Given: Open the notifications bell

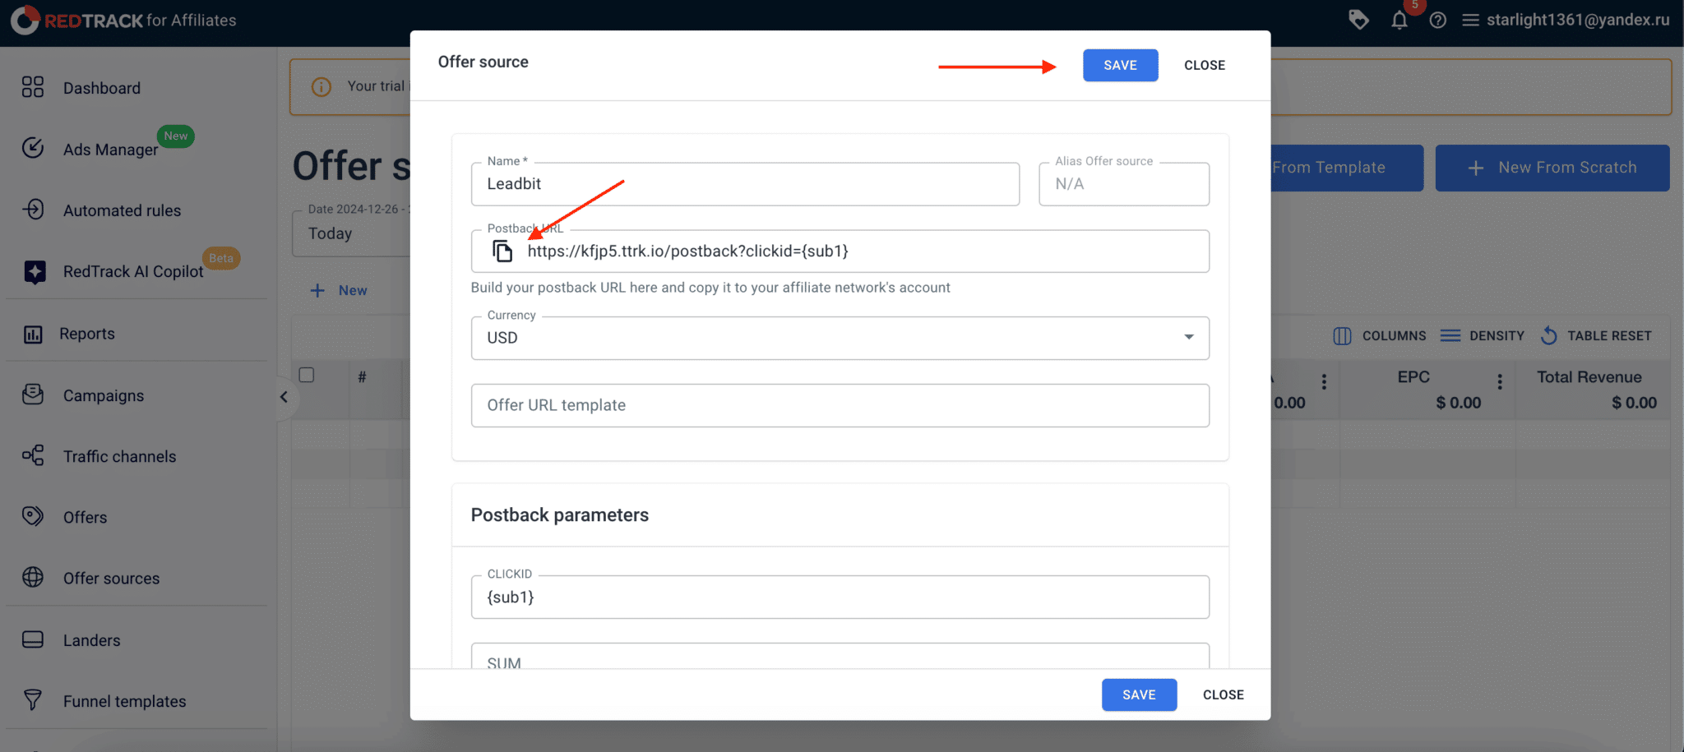Looking at the screenshot, I should tap(1399, 20).
